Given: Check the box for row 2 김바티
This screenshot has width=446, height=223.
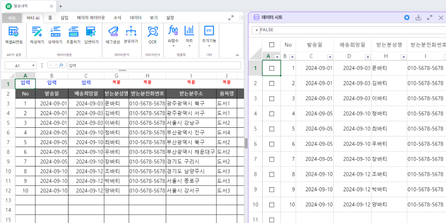Looking at the screenshot, I should (271, 84).
